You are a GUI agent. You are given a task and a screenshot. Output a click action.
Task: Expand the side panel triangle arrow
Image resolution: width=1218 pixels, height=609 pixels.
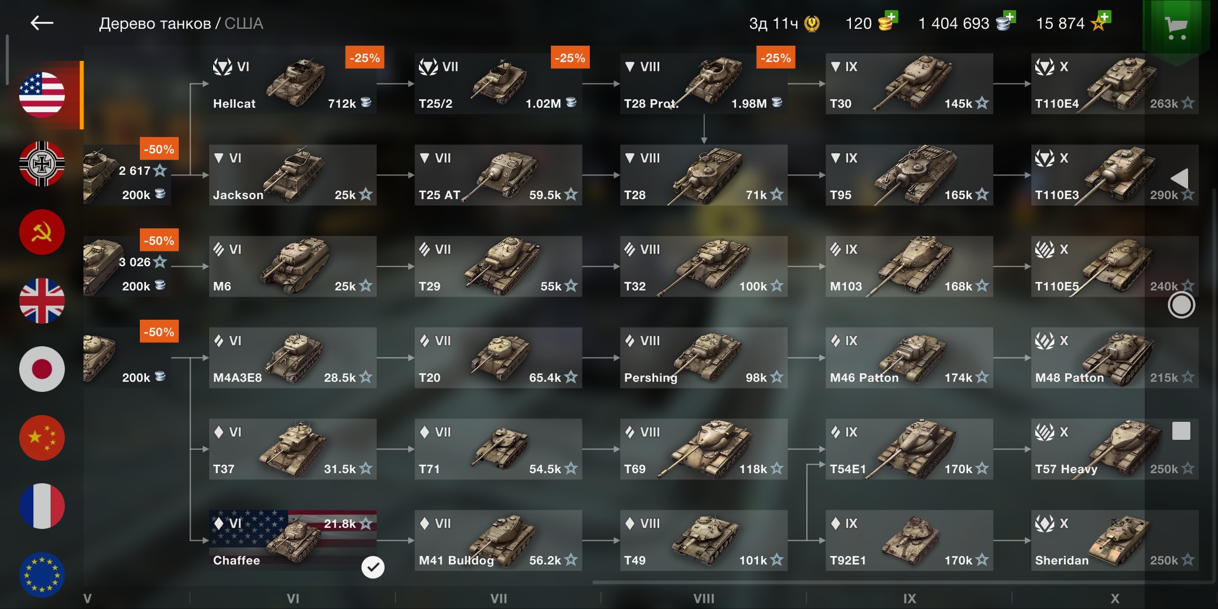[1180, 179]
